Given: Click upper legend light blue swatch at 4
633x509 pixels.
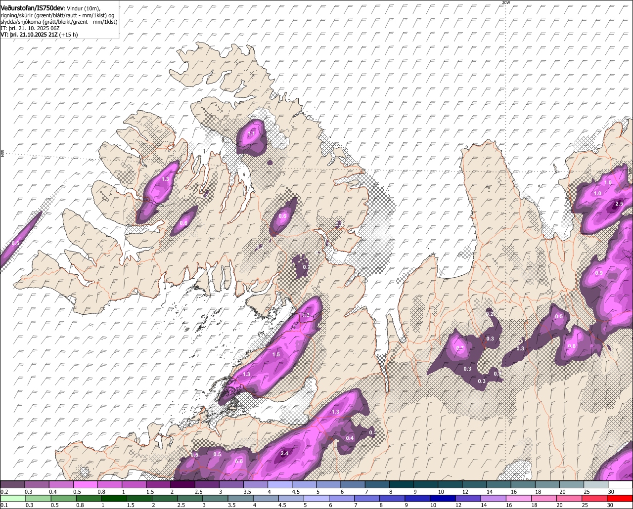Looking at the screenshot, I should [280, 485].
